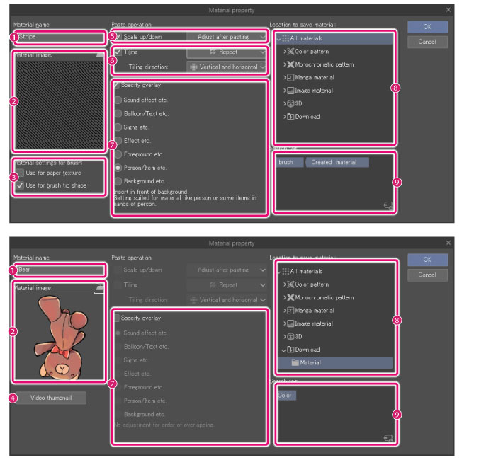Click Manga material icon in Bear dialog
491x460 pixels.
pyautogui.click(x=290, y=311)
